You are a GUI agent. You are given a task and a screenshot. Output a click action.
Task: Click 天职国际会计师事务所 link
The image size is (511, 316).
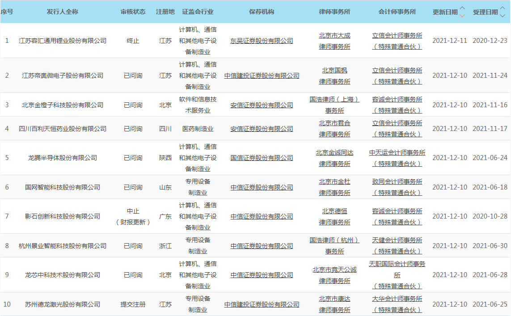[397, 270]
